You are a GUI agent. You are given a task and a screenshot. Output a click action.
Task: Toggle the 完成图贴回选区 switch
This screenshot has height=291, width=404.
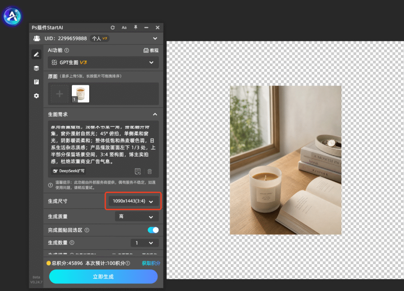point(153,230)
